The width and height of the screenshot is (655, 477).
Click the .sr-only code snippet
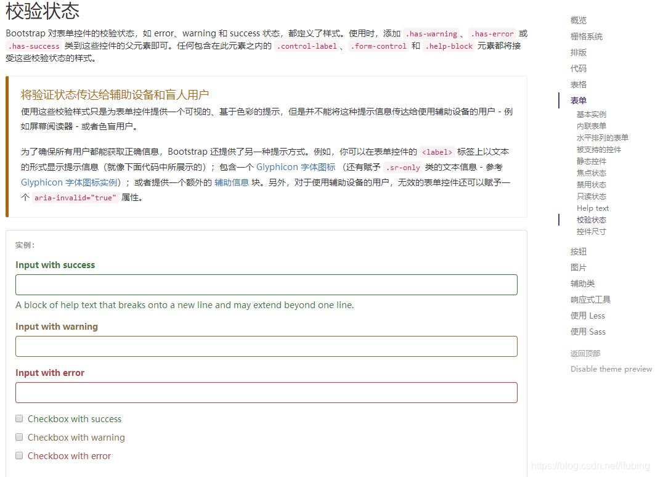point(403,168)
